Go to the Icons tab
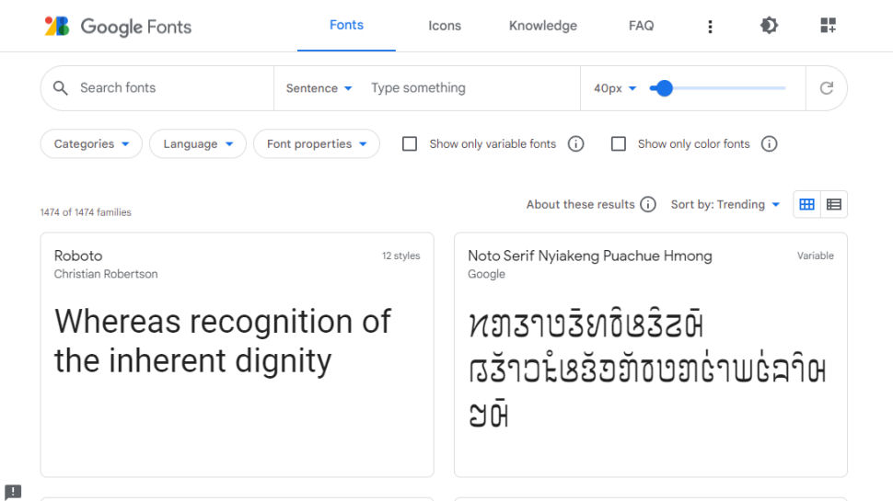The width and height of the screenshot is (893, 501). [445, 26]
